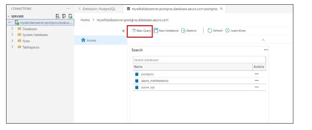This screenshot has height=130, width=312.
Task: Click New Notebook in the toolbar
Action: pyautogui.click(x=166, y=31)
